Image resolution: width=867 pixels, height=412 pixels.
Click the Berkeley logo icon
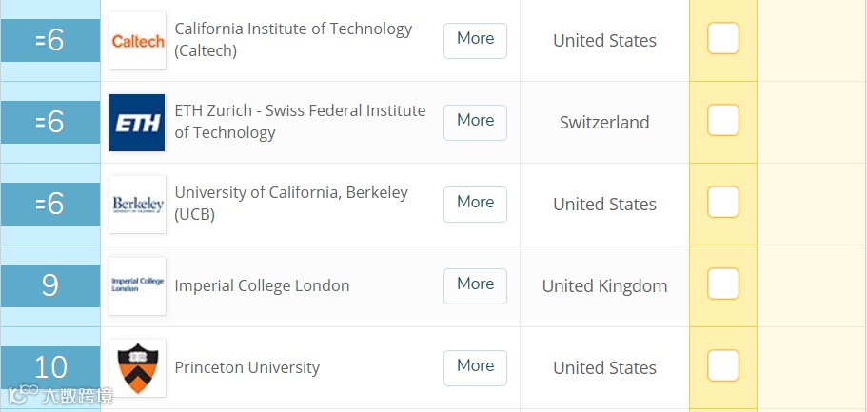[x=137, y=205]
